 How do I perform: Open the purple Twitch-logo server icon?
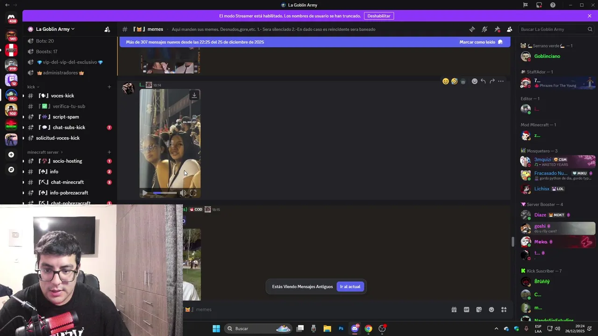click(x=11, y=80)
